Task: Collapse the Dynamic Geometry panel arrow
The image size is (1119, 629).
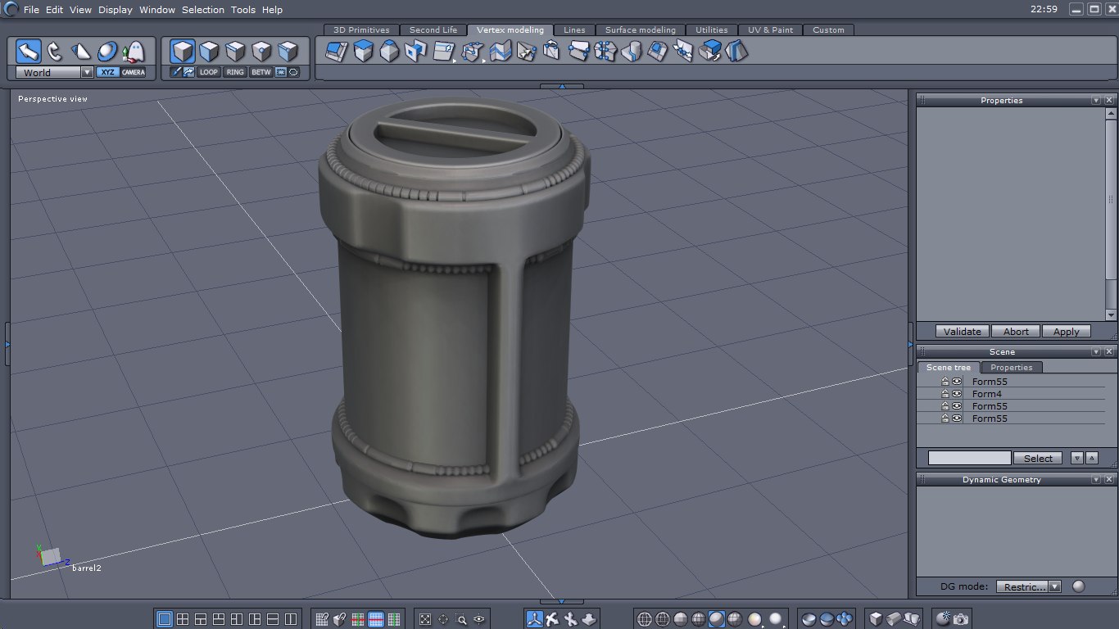Action: pyautogui.click(x=1096, y=480)
